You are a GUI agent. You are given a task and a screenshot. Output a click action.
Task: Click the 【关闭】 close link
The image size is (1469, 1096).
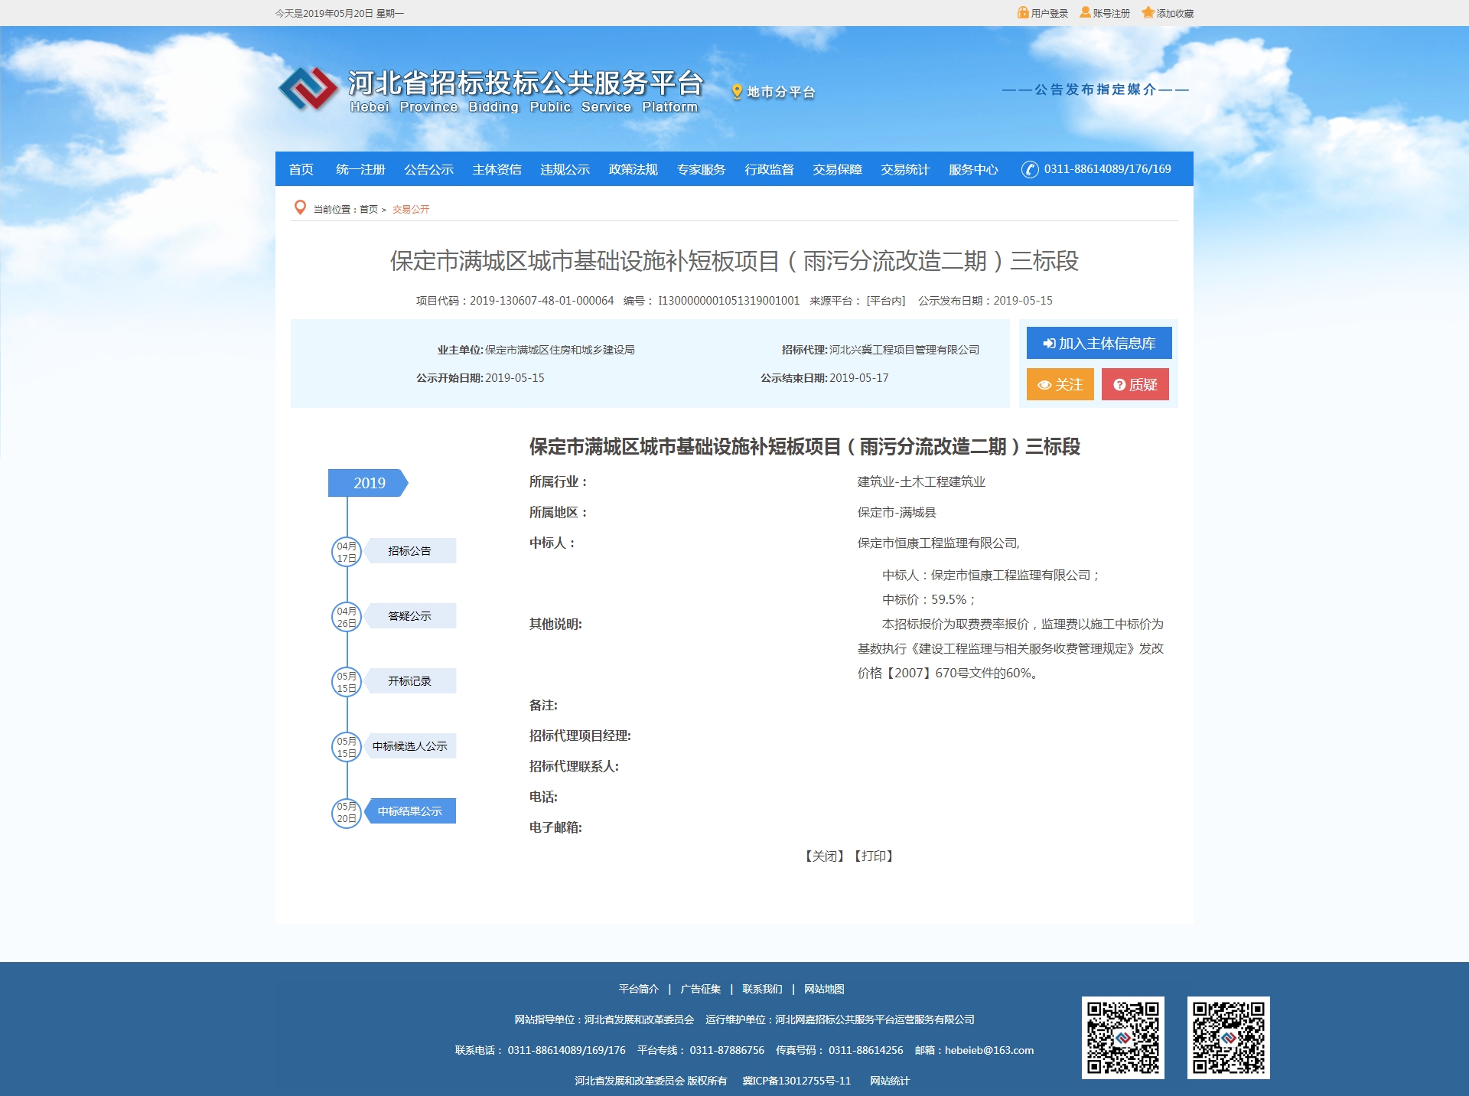pyautogui.click(x=824, y=856)
